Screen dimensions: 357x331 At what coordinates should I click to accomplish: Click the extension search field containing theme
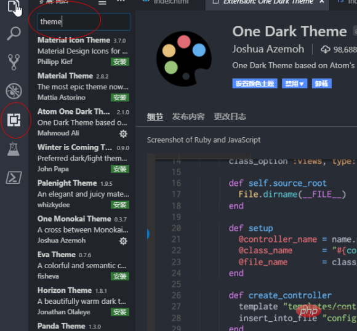pyautogui.click(x=84, y=22)
